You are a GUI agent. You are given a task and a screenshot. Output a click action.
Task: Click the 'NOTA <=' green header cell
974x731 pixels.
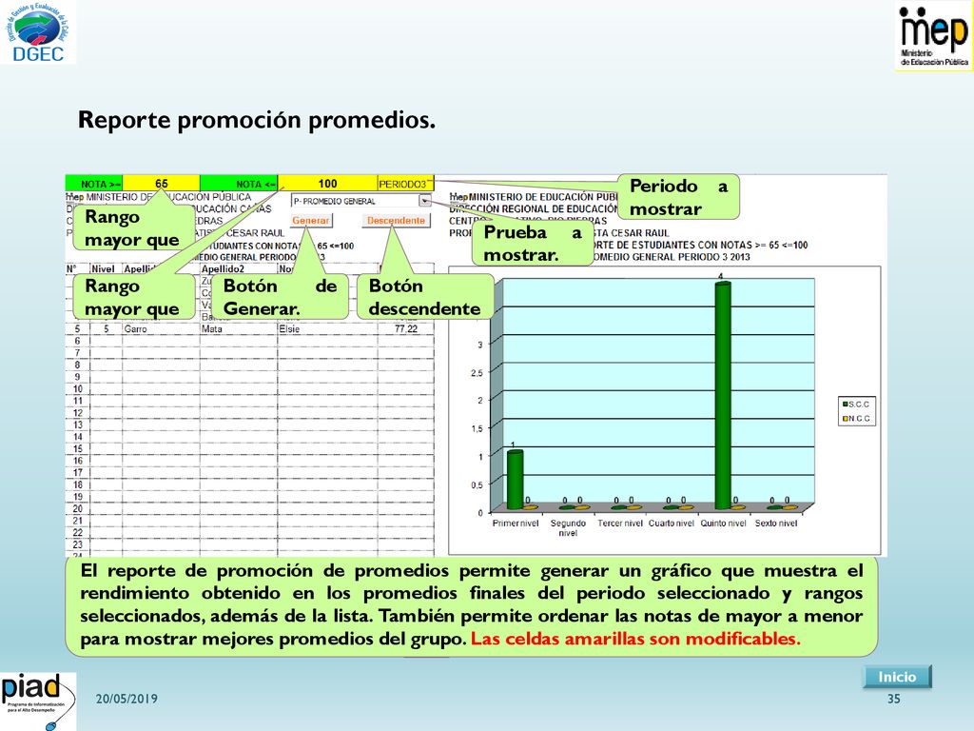pyautogui.click(x=239, y=184)
